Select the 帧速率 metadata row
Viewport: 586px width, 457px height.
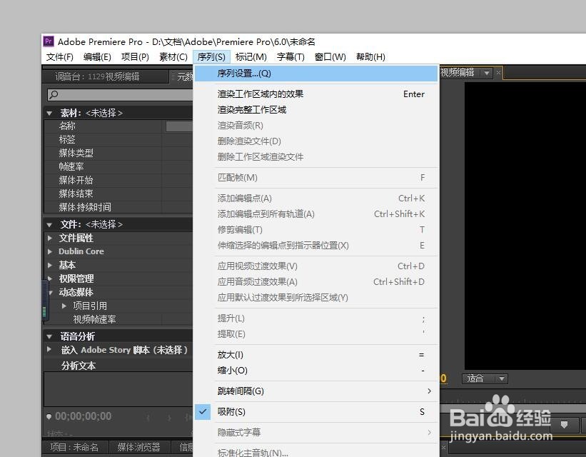[118, 166]
